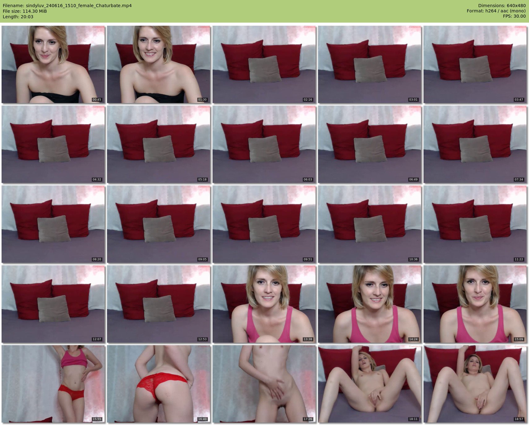Viewport: 529px width, 425px height.
Task: Select the 'File size: 114.30 MiB' text
Action: pyautogui.click(x=25, y=11)
